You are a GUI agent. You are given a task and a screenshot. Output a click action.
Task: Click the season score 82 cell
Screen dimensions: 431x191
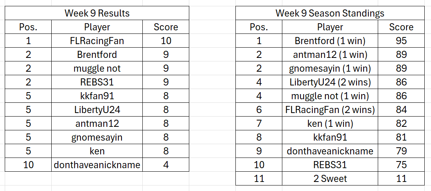point(401,123)
